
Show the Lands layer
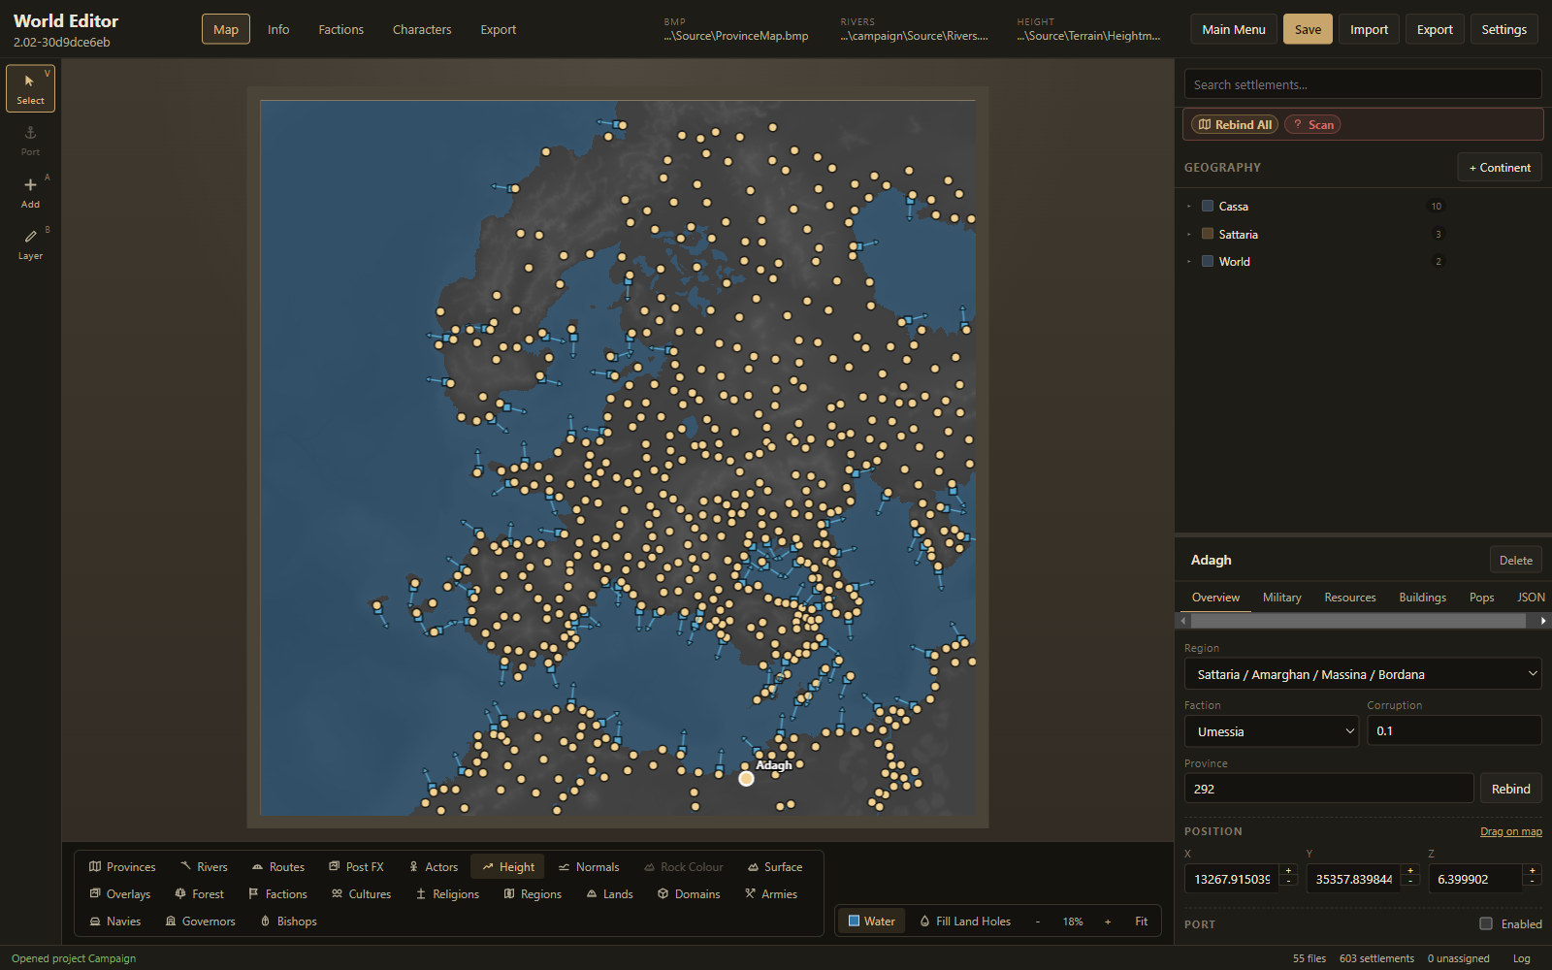click(x=609, y=894)
